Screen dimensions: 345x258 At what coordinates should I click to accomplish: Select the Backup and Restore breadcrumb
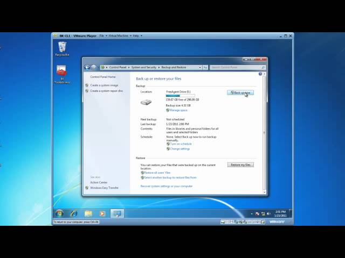pos(174,67)
